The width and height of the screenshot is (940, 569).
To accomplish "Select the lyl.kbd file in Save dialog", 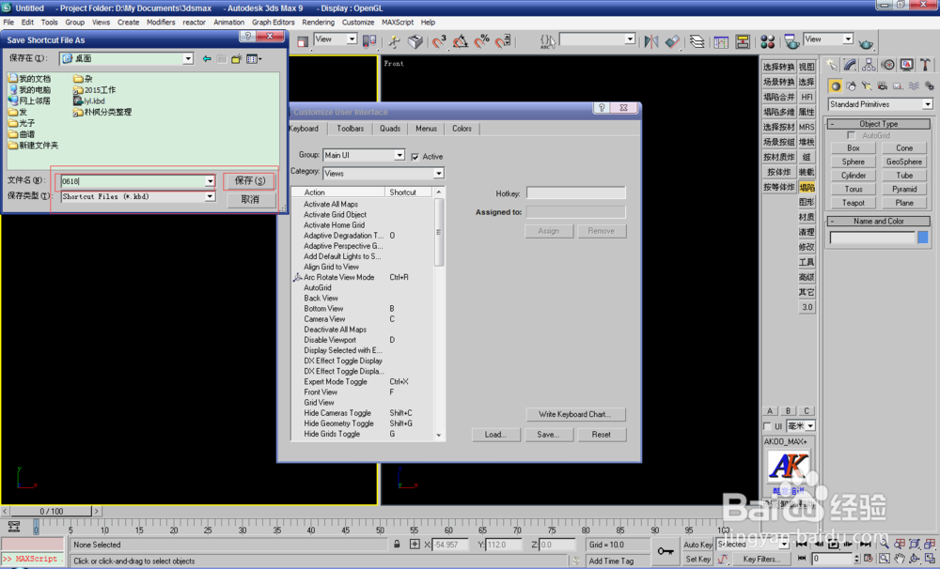I will pyautogui.click(x=88, y=101).
